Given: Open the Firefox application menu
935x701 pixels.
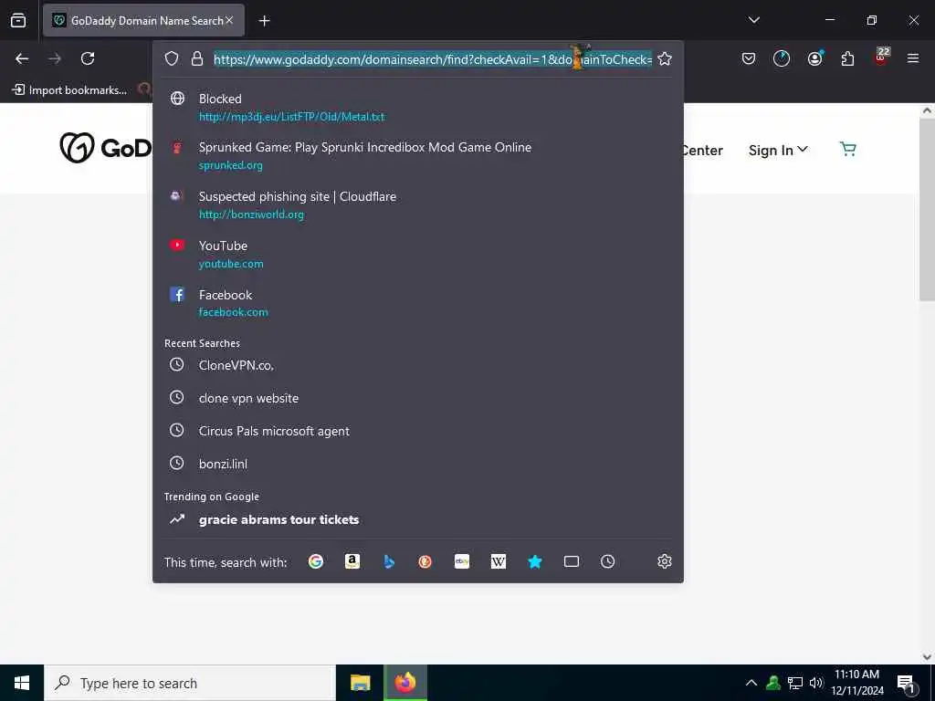Looking at the screenshot, I should (913, 58).
